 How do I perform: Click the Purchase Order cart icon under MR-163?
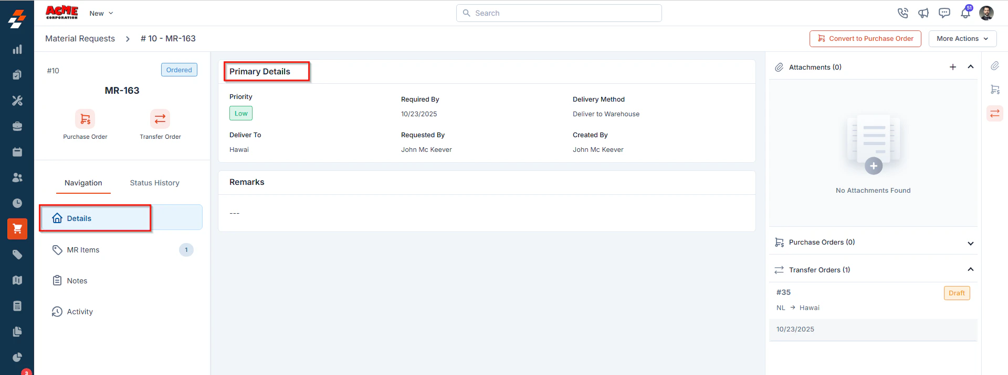[x=85, y=119]
